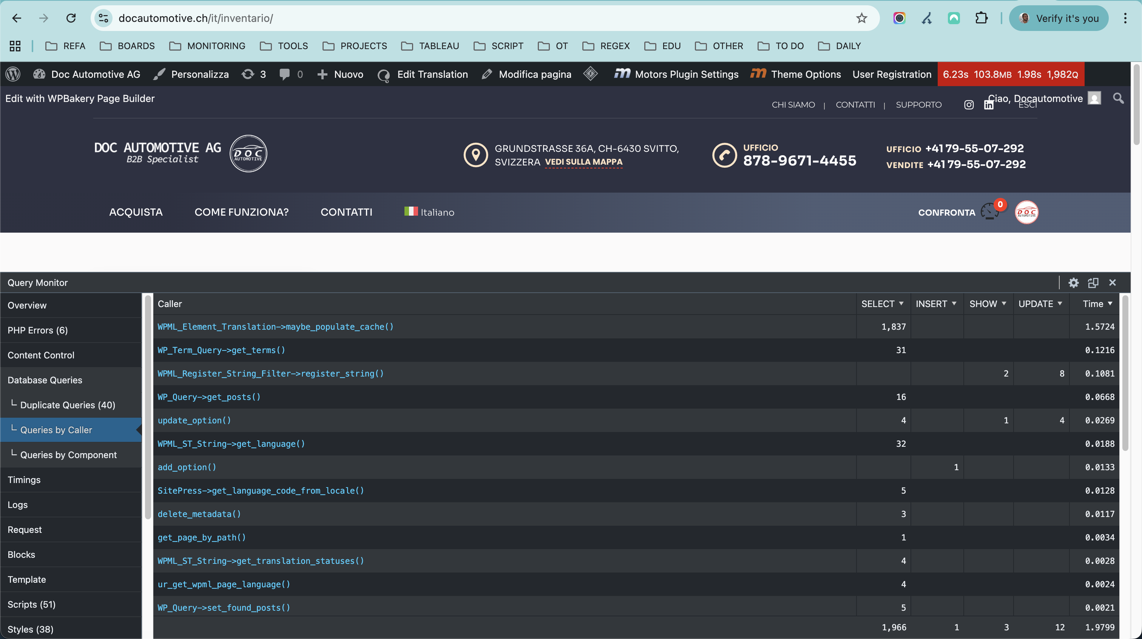Sort by INSERT column arrow
Screen dimensions: 1142x639
pos(954,303)
